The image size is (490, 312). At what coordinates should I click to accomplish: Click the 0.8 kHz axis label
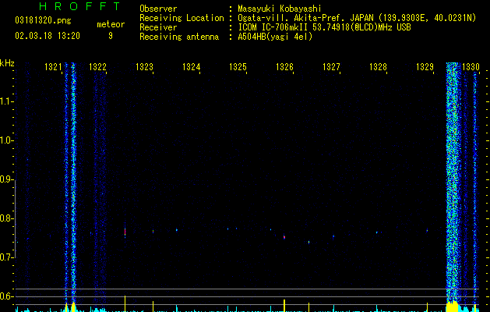click(x=6, y=218)
